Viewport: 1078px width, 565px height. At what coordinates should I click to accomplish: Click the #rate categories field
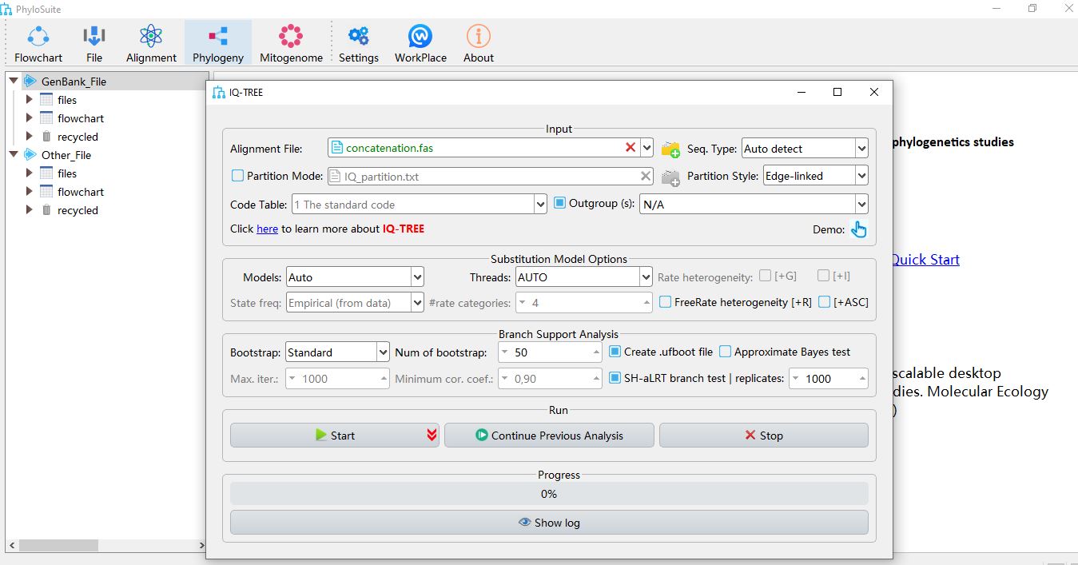(x=584, y=303)
